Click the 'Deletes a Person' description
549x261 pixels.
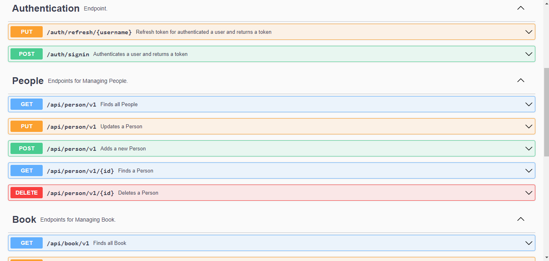click(x=138, y=193)
